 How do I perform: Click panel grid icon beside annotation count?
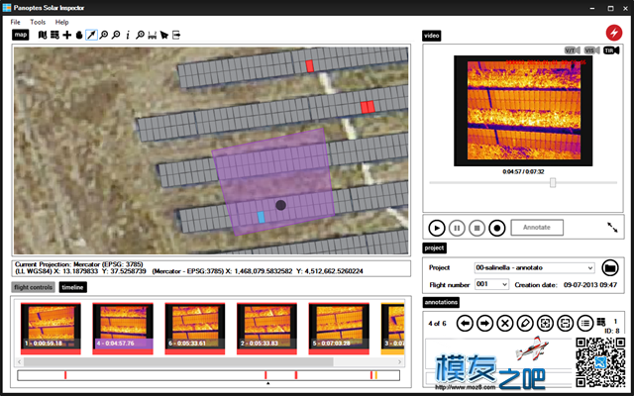601,322
